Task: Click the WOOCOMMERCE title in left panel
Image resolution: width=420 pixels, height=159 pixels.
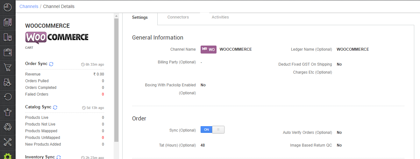Action: [x=47, y=26]
